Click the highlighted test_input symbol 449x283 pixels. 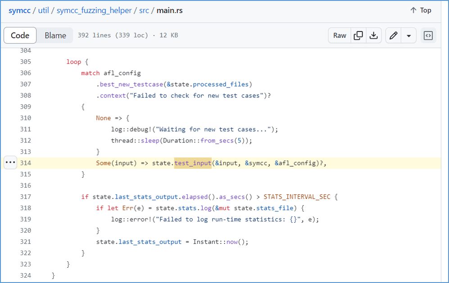pyautogui.click(x=193, y=163)
